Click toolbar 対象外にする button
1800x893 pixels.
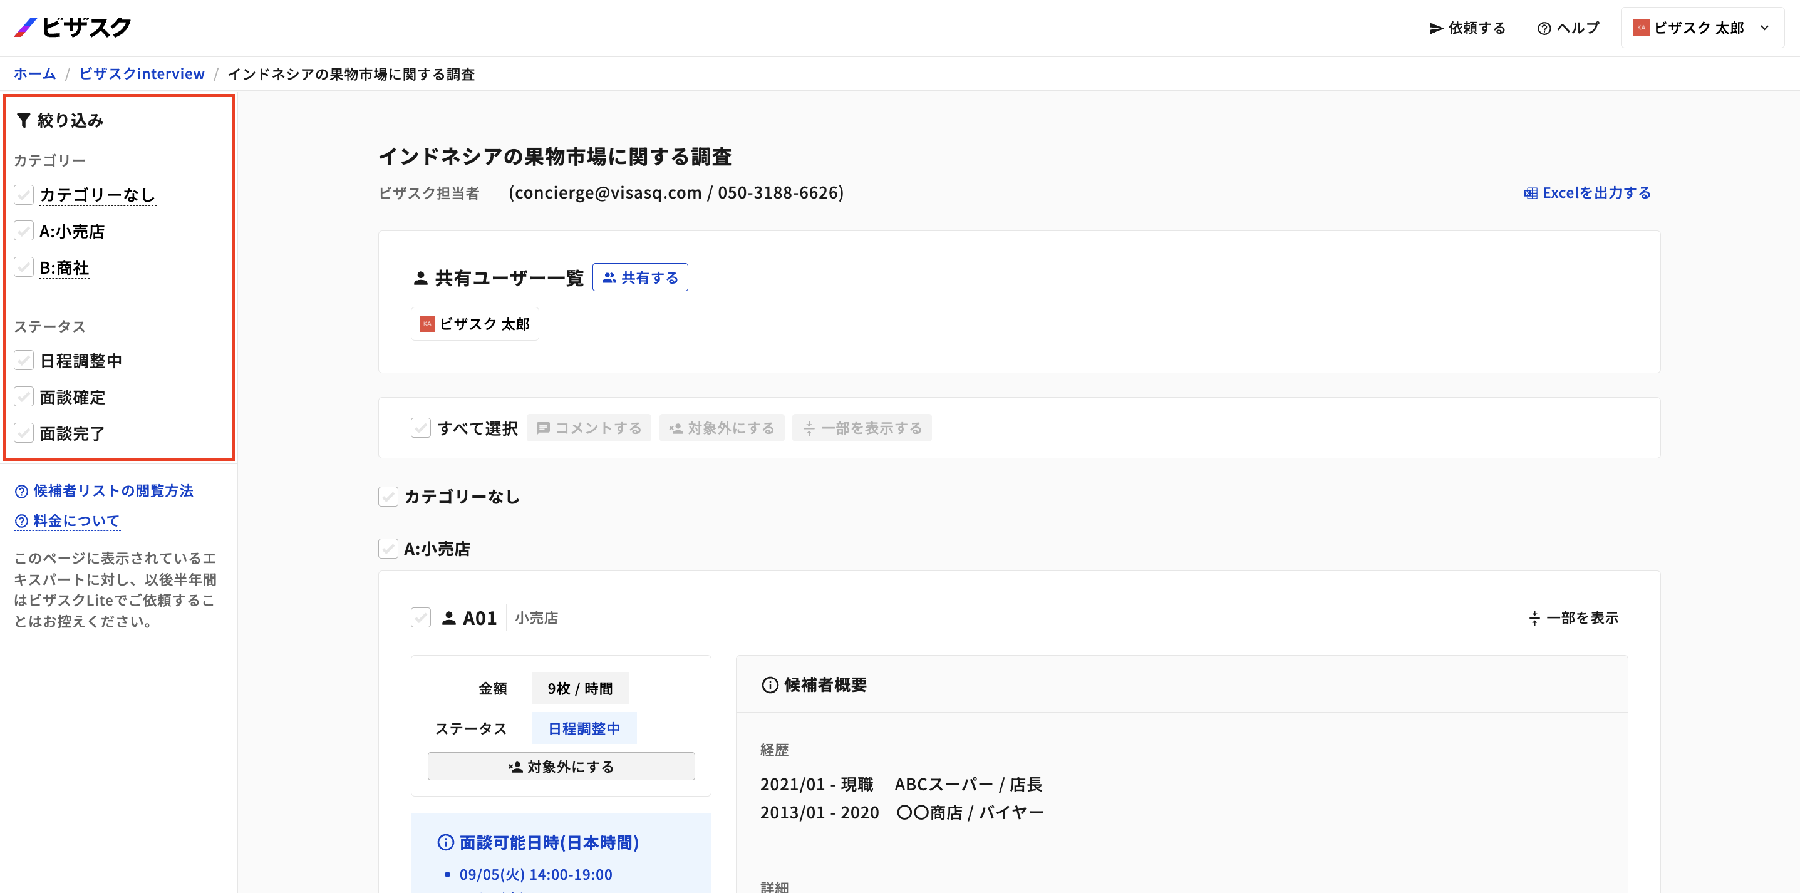[722, 428]
